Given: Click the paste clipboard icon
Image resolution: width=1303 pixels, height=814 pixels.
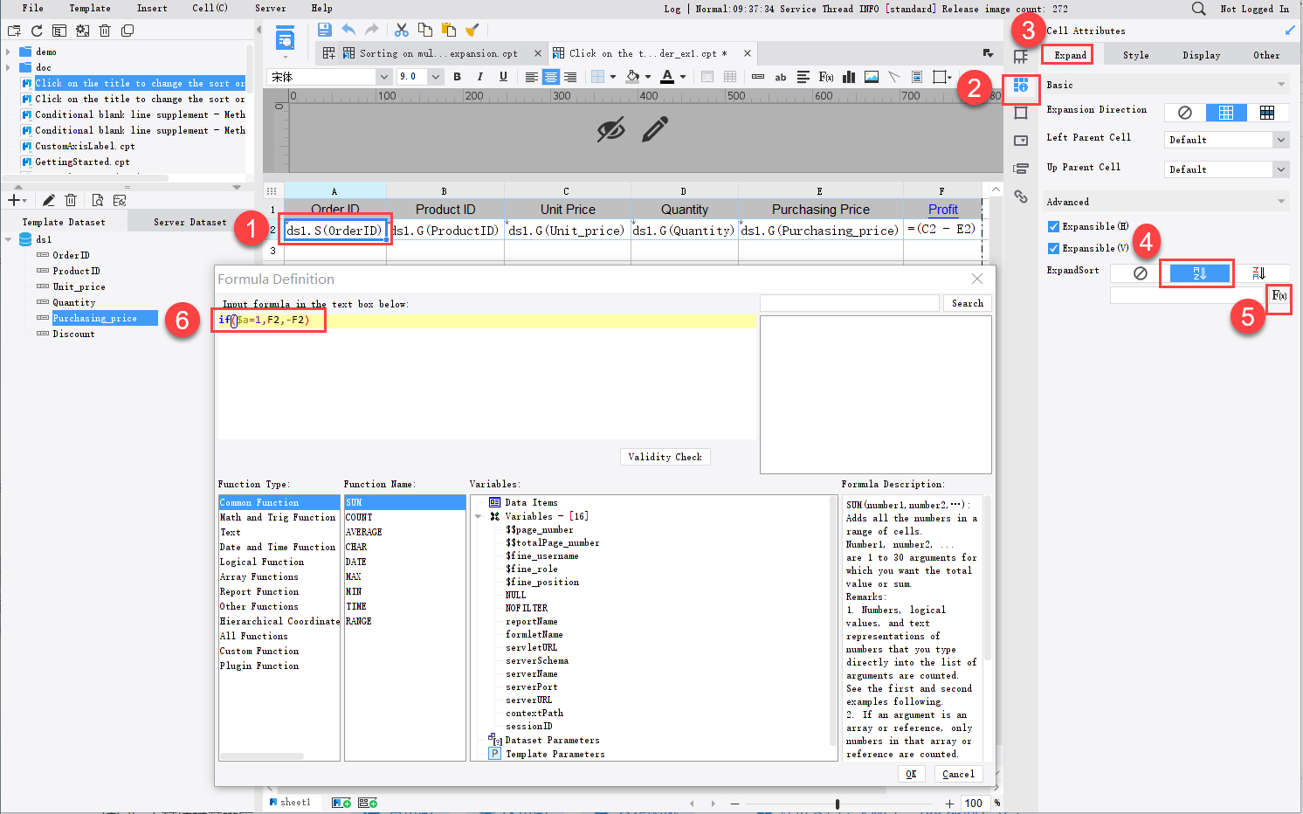Looking at the screenshot, I should tap(448, 30).
